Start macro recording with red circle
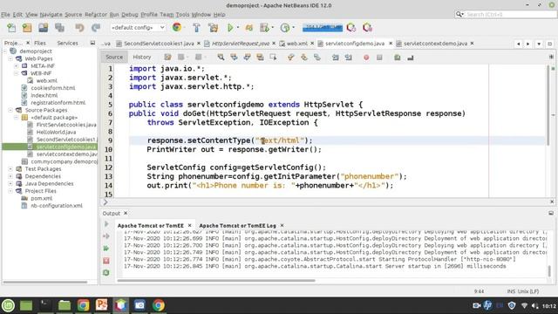Image resolution: width=558 pixels, height=314 pixels. (x=366, y=58)
